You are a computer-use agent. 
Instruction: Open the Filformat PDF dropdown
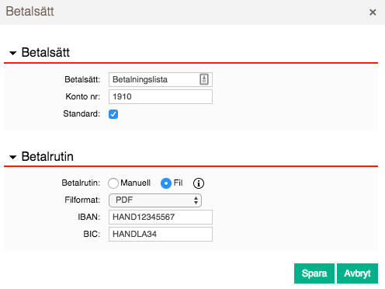click(x=155, y=200)
